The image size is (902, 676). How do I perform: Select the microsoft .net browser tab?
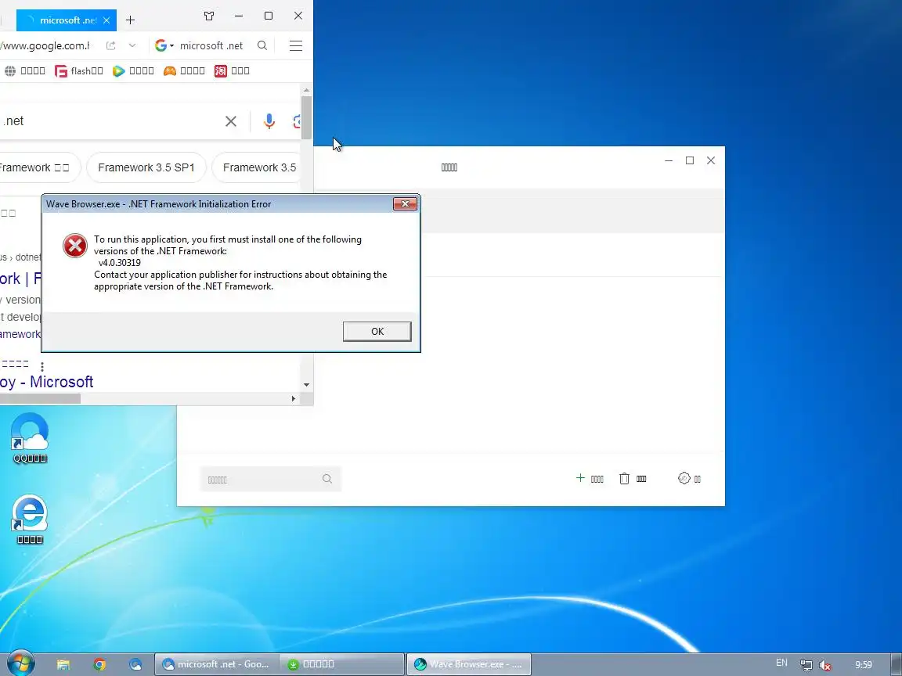66,20
